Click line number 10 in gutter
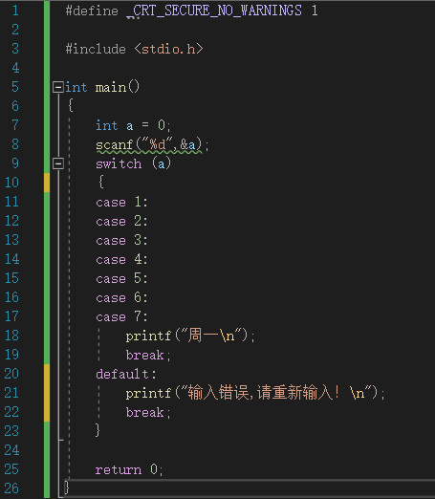The width and height of the screenshot is (435, 499). pyautogui.click(x=11, y=183)
